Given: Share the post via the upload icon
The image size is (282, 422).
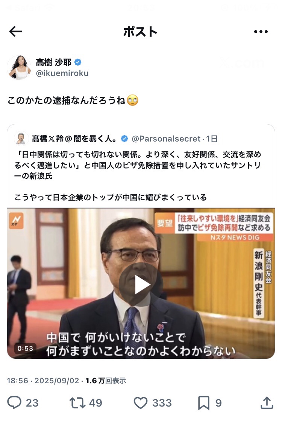Looking at the screenshot, I should coord(267,403).
